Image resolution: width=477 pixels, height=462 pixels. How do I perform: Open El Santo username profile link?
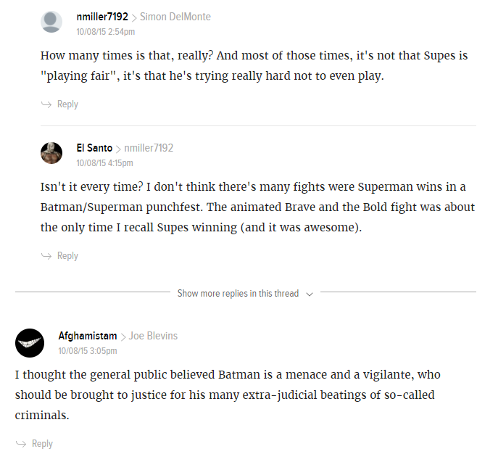coord(94,148)
